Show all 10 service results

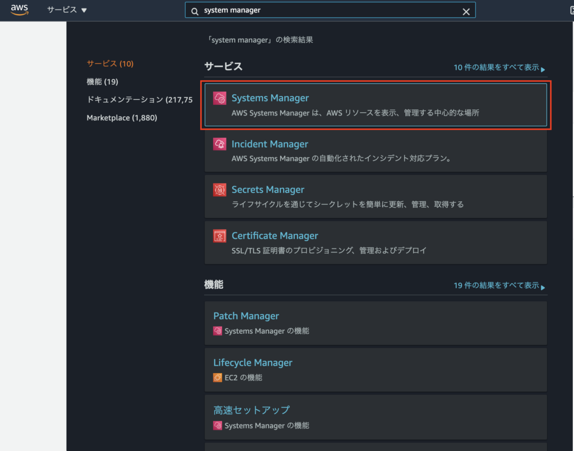coord(499,67)
